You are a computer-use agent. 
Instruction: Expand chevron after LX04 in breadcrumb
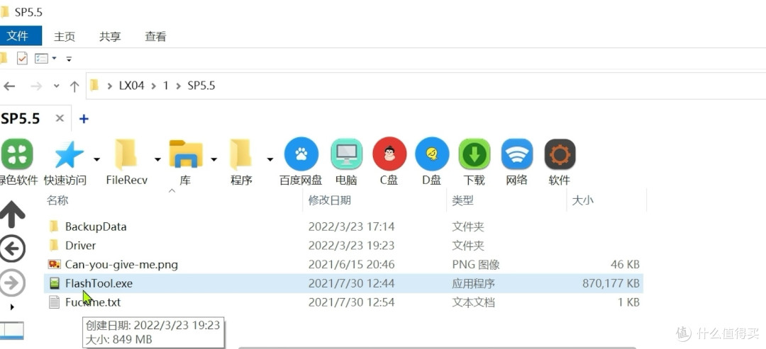pyautogui.click(x=154, y=86)
